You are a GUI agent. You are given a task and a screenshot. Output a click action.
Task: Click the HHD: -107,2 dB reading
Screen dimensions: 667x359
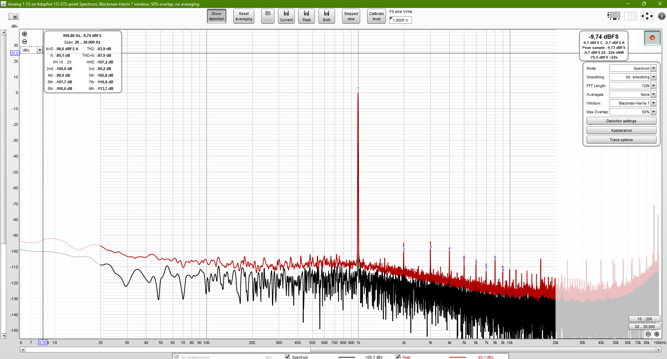pyautogui.click(x=100, y=62)
